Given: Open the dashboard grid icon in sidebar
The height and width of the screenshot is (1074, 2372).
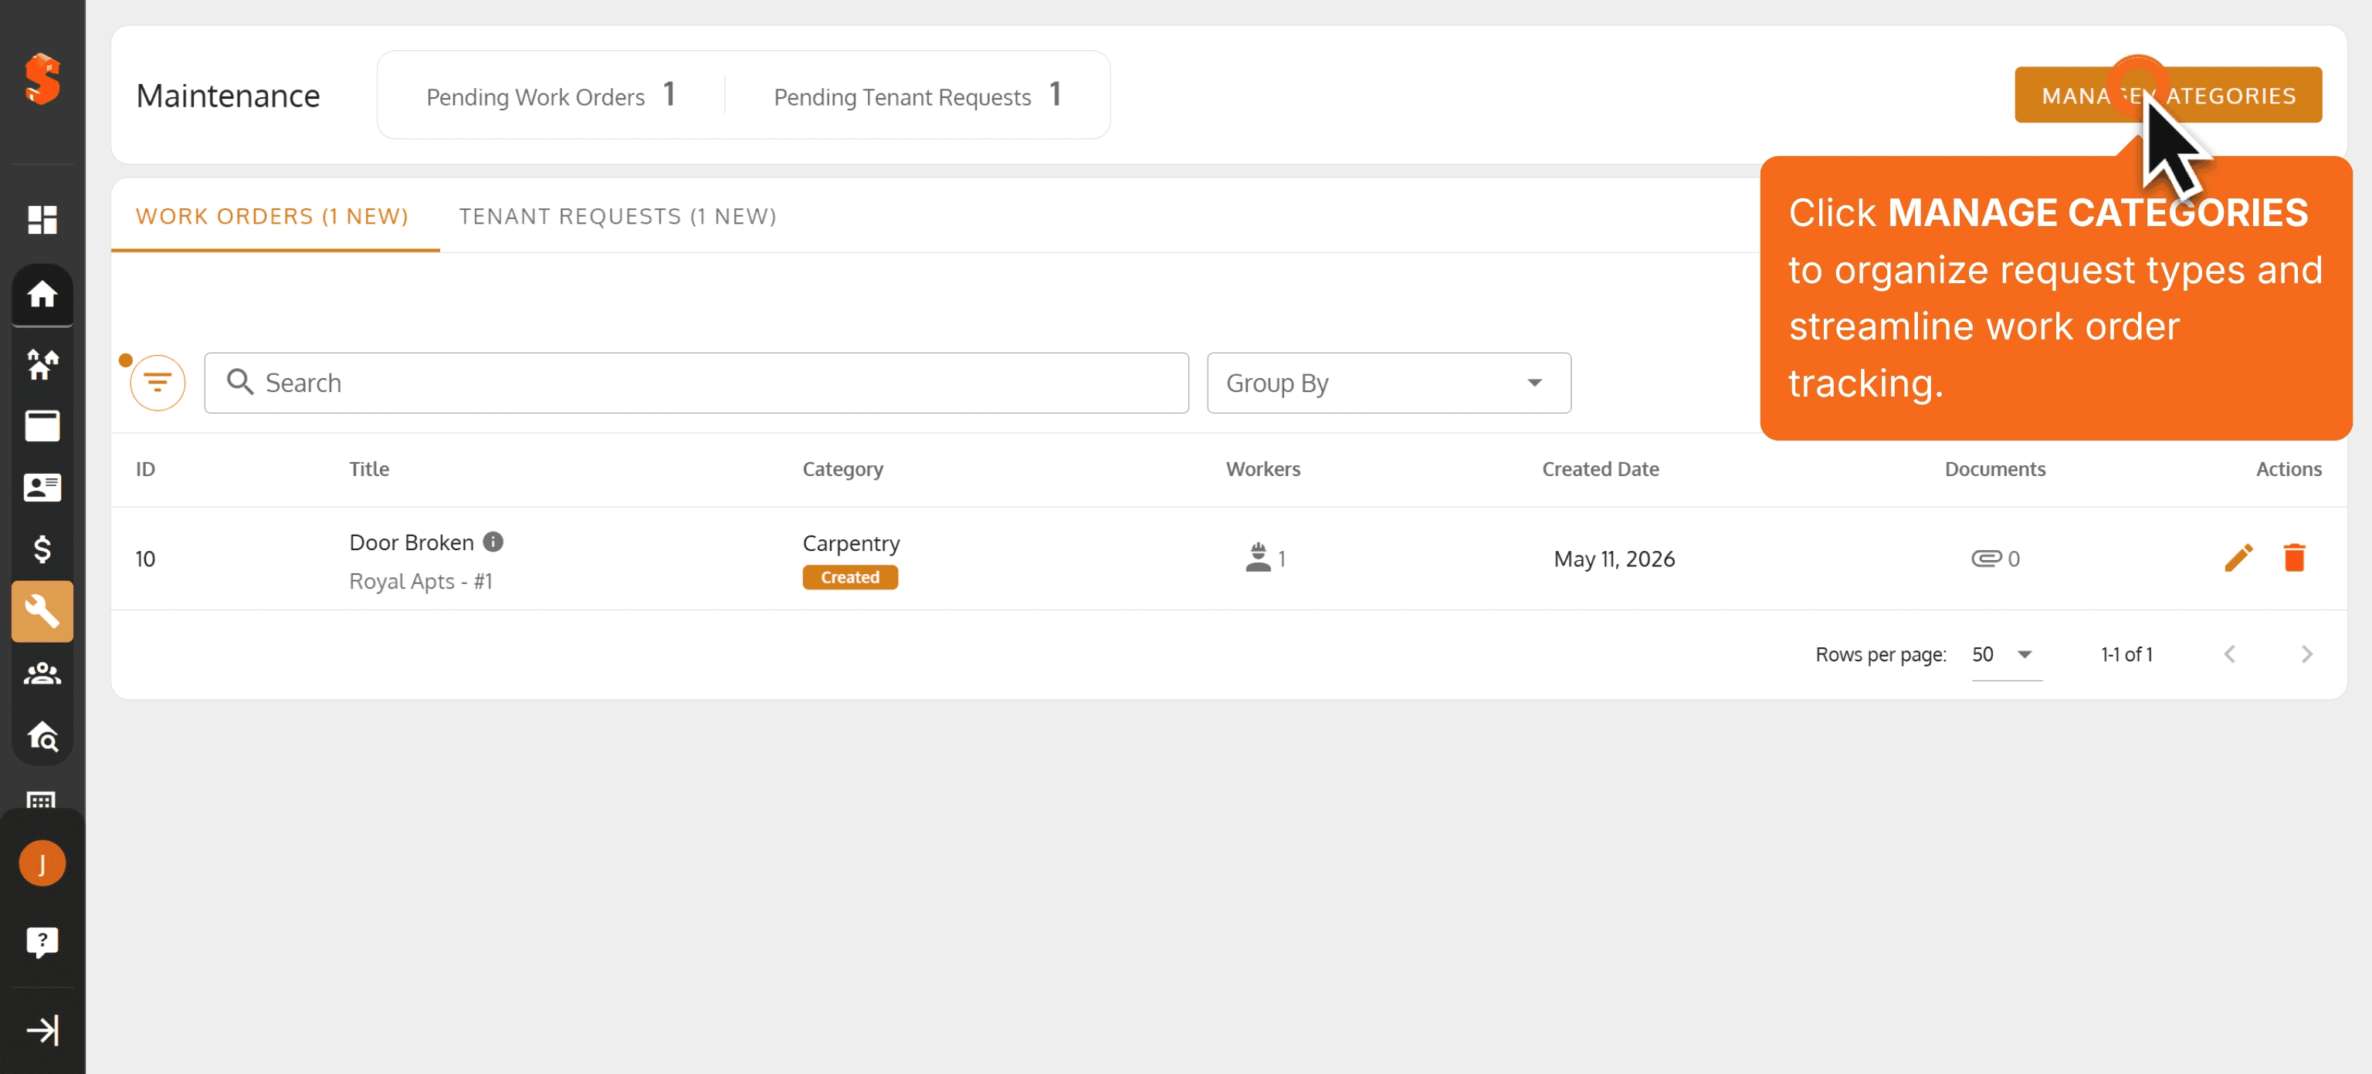Looking at the screenshot, I should pos(42,219).
